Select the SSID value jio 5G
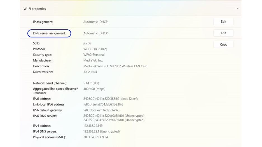Screen dimensions: 262x147 (87, 43)
